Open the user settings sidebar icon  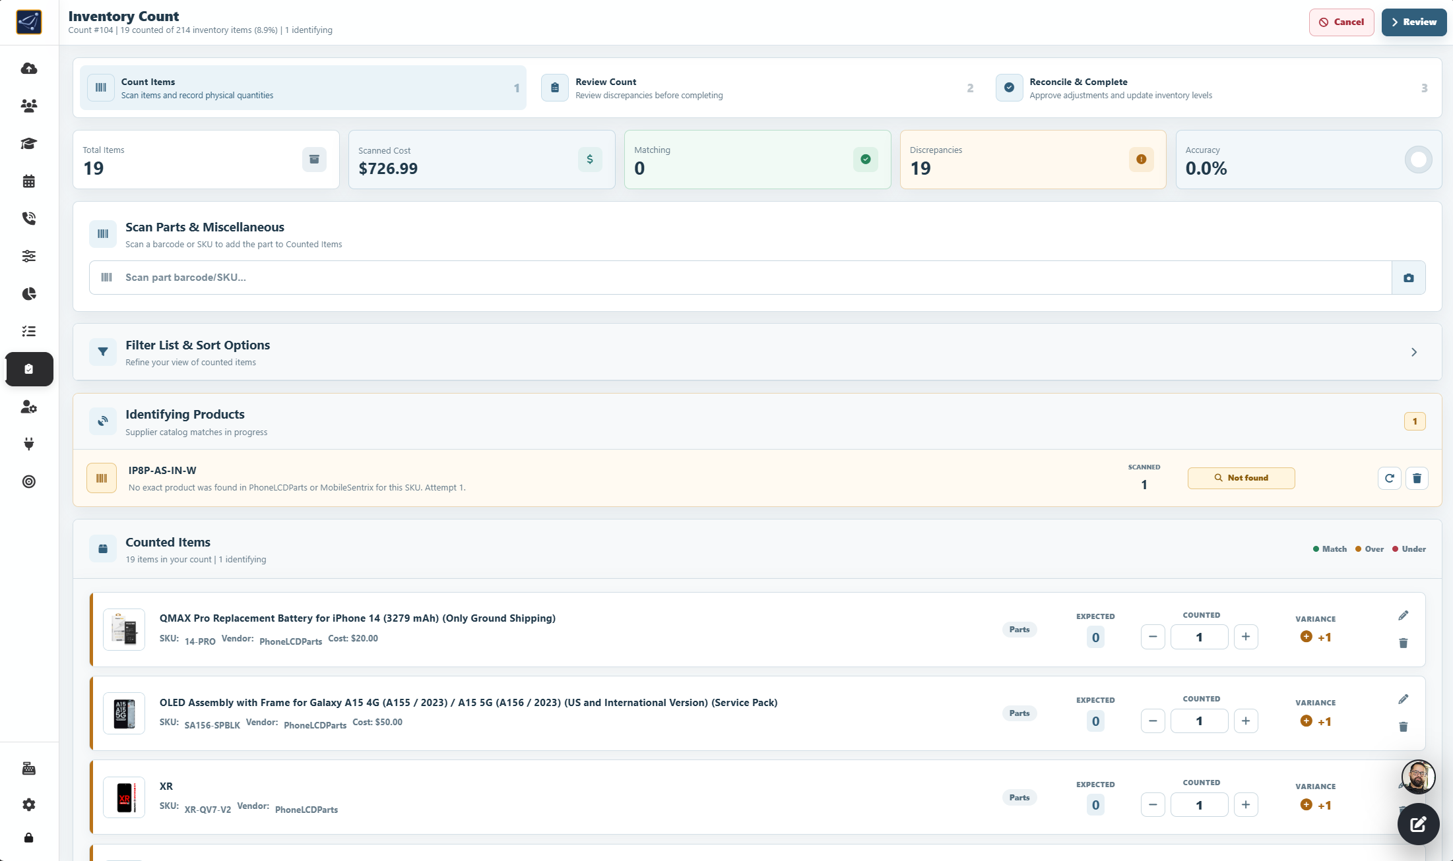(x=29, y=407)
